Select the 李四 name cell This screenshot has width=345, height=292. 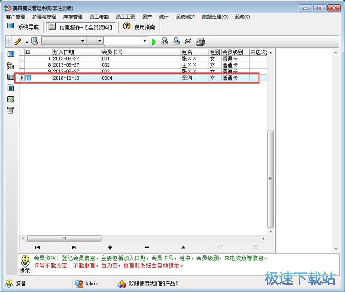pos(195,78)
